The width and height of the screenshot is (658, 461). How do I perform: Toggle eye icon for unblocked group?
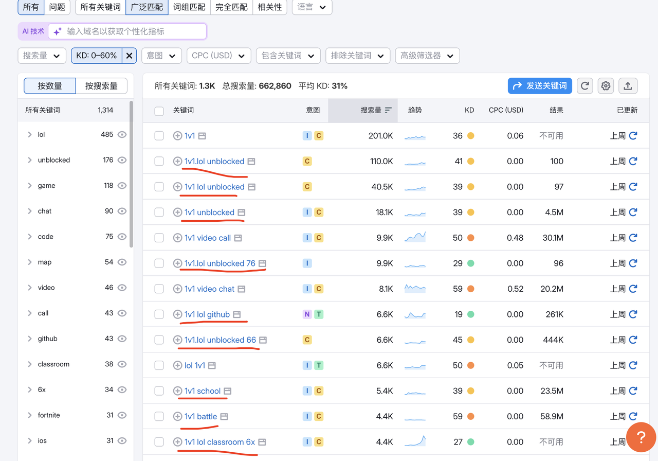[x=122, y=160]
